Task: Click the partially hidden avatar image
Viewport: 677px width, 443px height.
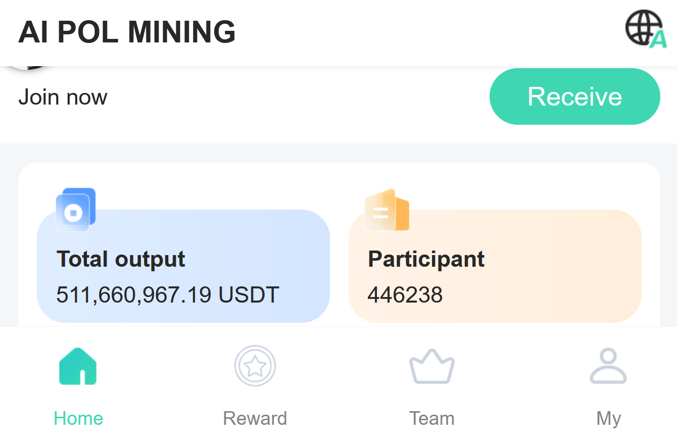Action: [31, 67]
